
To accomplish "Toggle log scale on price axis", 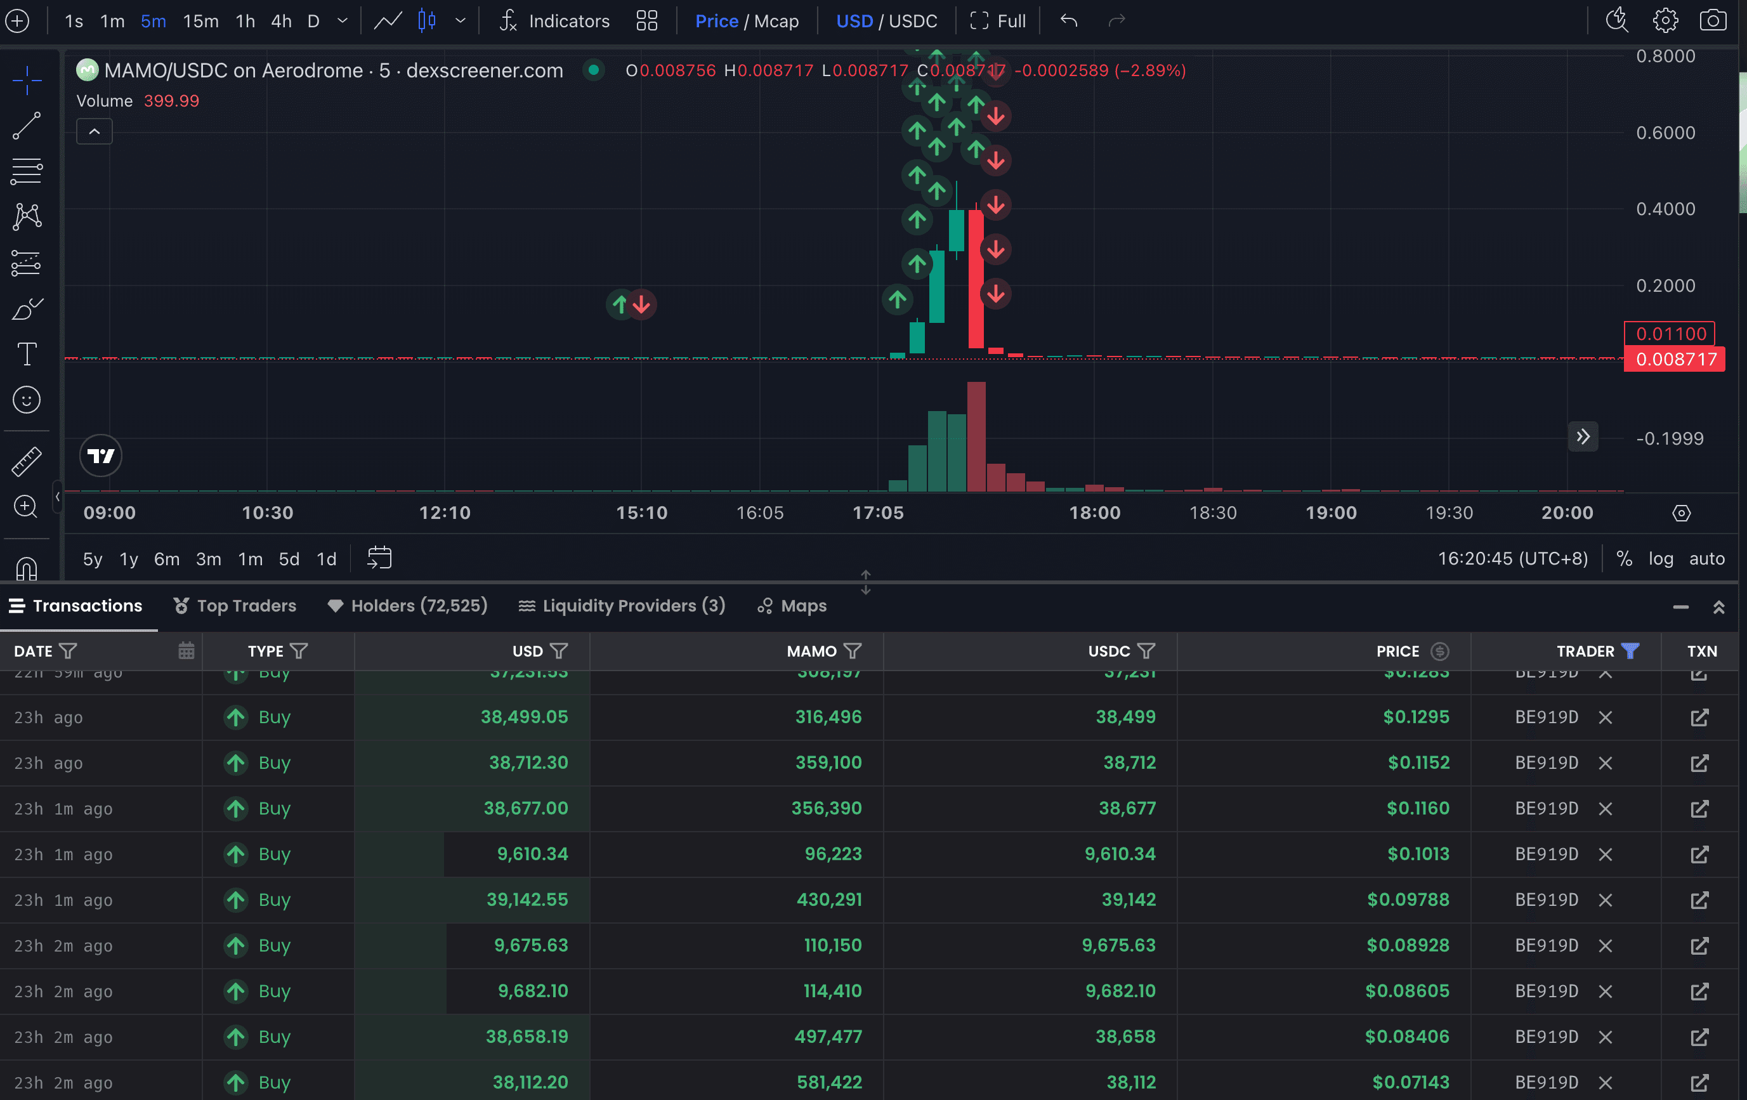I will point(1661,559).
